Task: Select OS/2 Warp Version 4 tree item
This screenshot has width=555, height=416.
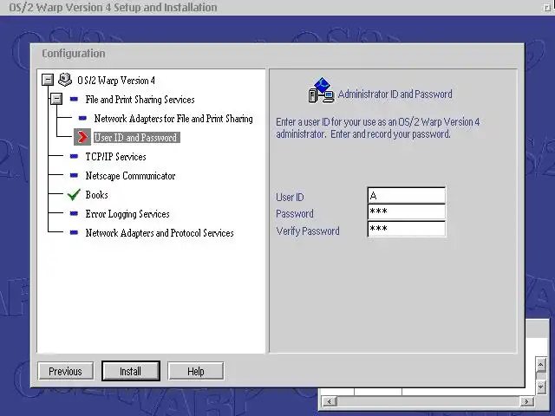Action: (x=116, y=81)
